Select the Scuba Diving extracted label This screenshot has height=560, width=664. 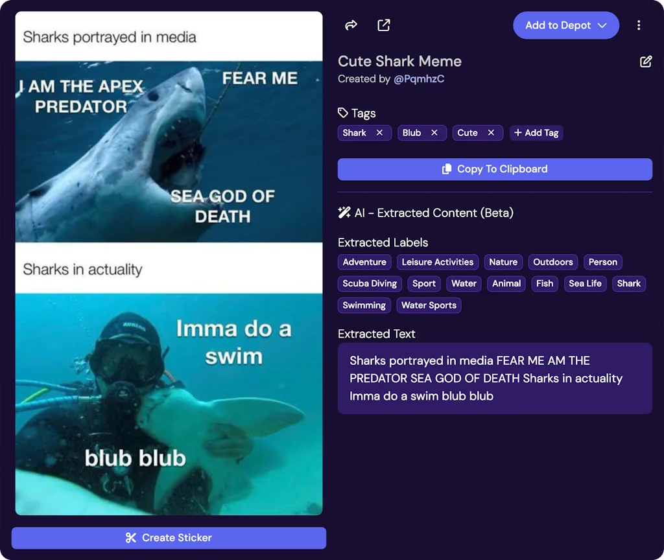pos(370,283)
